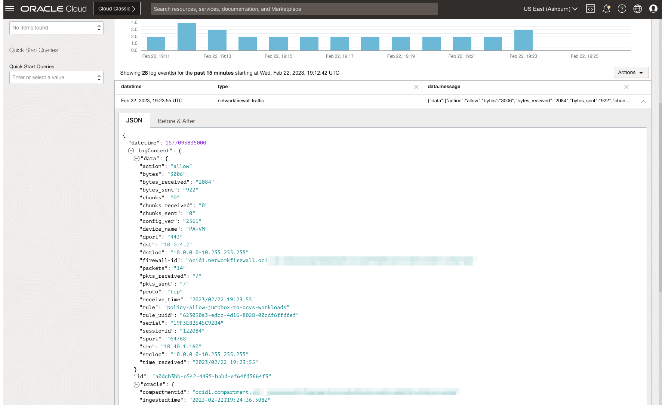662x405 pixels.
Task: Select the rule_uuid value
Action: coord(239,315)
